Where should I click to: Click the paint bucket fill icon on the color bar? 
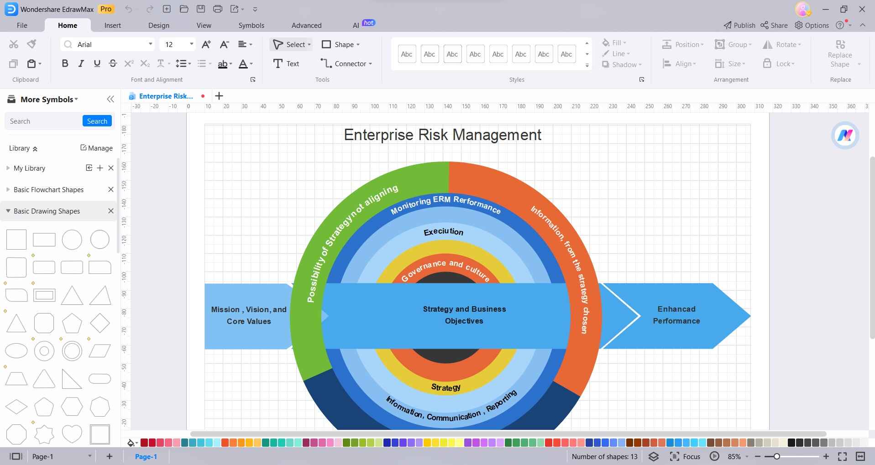coord(131,443)
